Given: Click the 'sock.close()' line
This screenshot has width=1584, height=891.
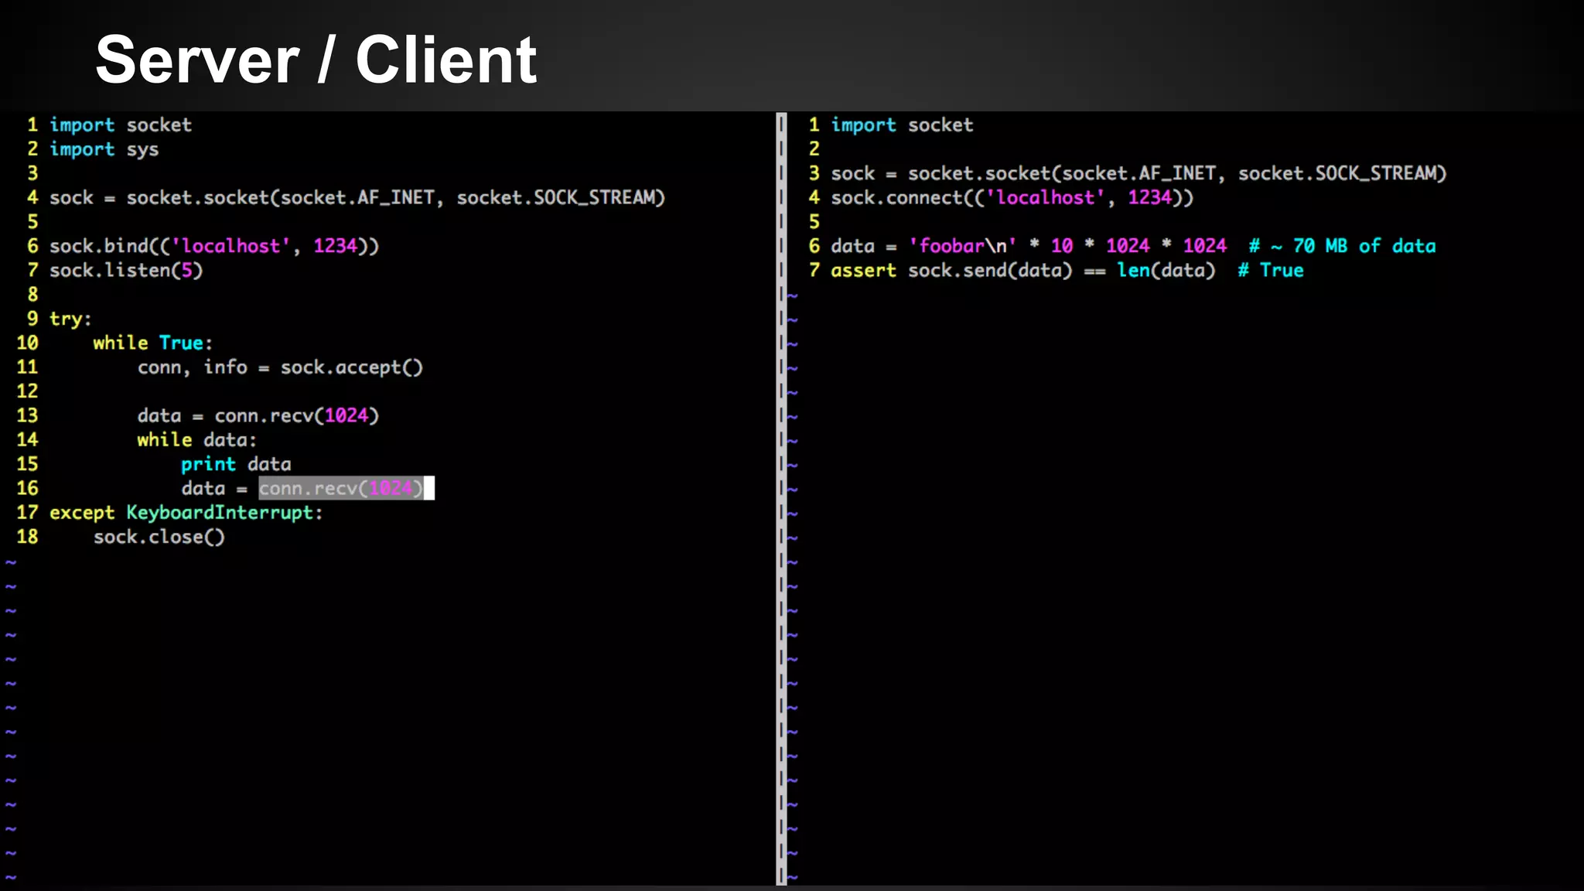Looking at the screenshot, I should (x=159, y=537).
